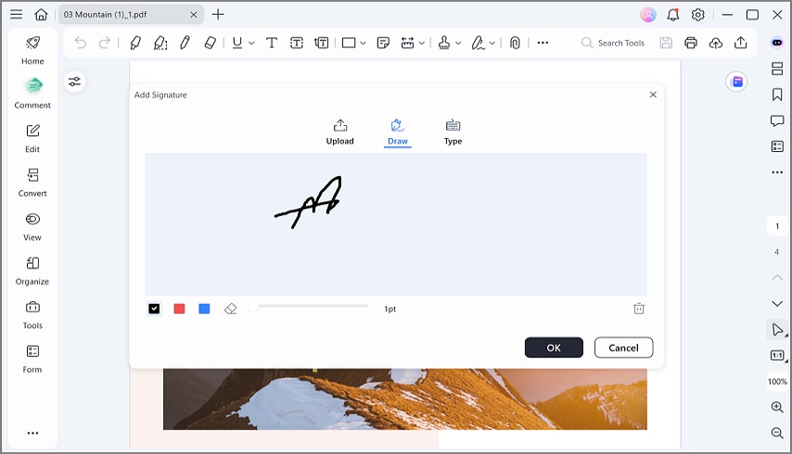Image resolution: width=792 pixels, height=454 pixels.
Task: Open the Tools sidebar section
Action: [32, 315]
